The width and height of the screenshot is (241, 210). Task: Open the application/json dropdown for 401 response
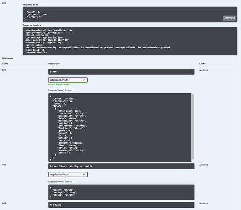(x=68, y=174)
